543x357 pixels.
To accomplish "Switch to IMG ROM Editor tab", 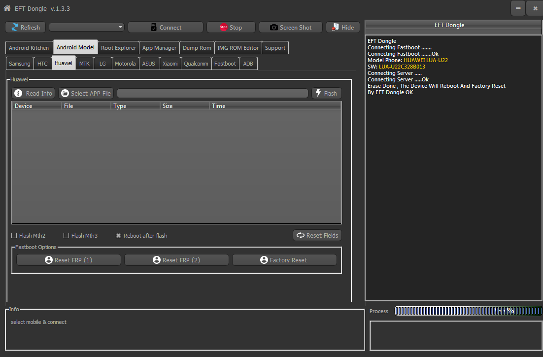I will [x=238, y=48].
